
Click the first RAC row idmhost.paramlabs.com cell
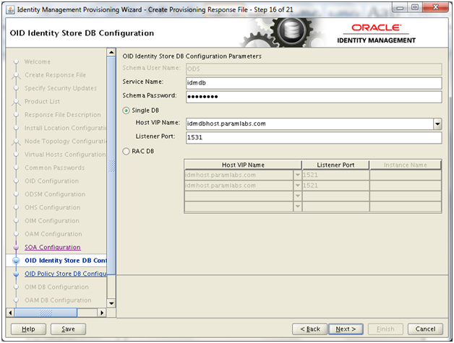[239, 175]
